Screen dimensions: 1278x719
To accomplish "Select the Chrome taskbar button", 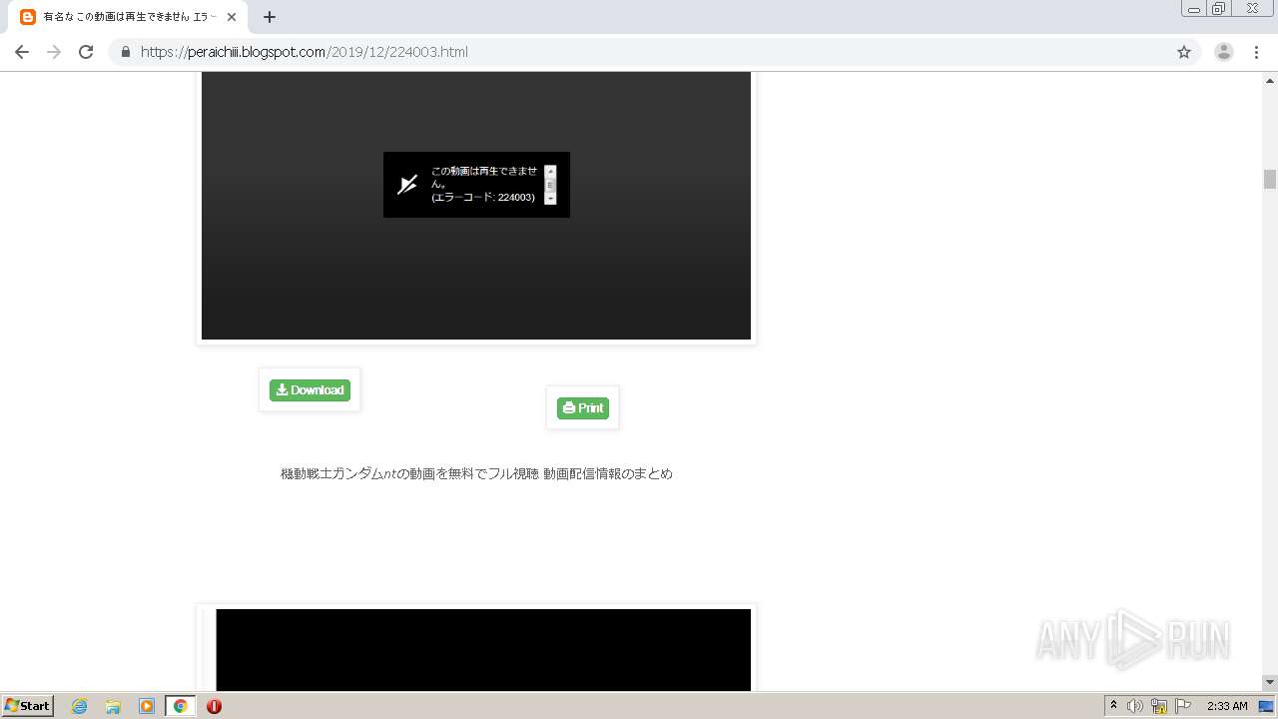I will [x=181, y=706].
